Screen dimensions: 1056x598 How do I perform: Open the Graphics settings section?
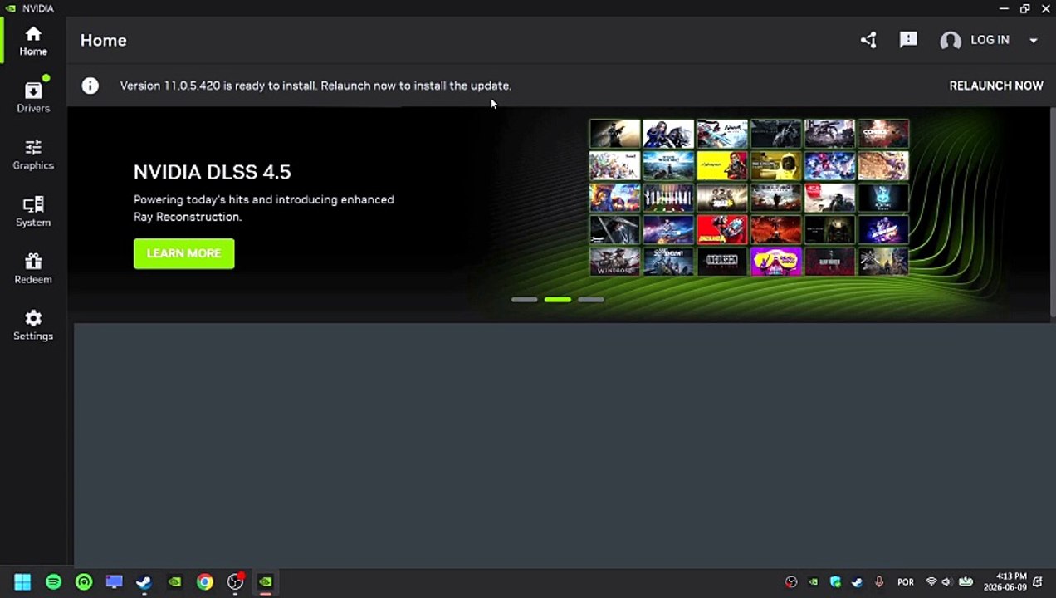(x=33, y=154)
